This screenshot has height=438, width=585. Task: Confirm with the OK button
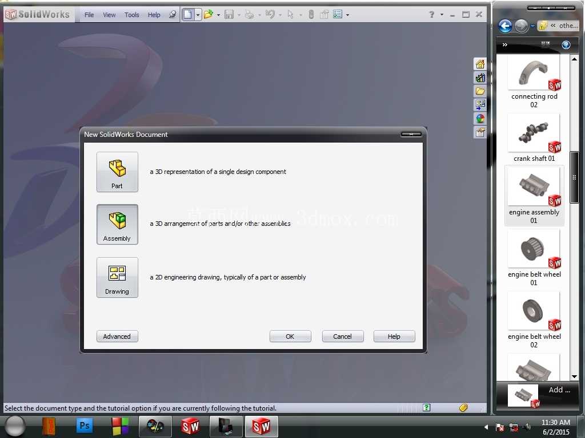[290, 336]
